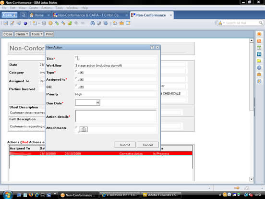Open the Type dropdown list
Viewport: 265px width, 199px height.
[x=82, y=73]
